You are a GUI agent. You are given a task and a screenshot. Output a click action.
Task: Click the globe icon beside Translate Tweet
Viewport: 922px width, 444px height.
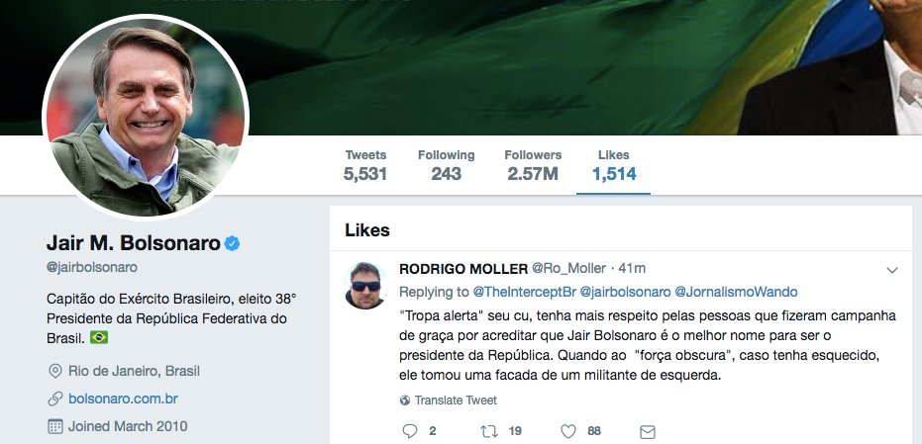(x=404, y=400)
